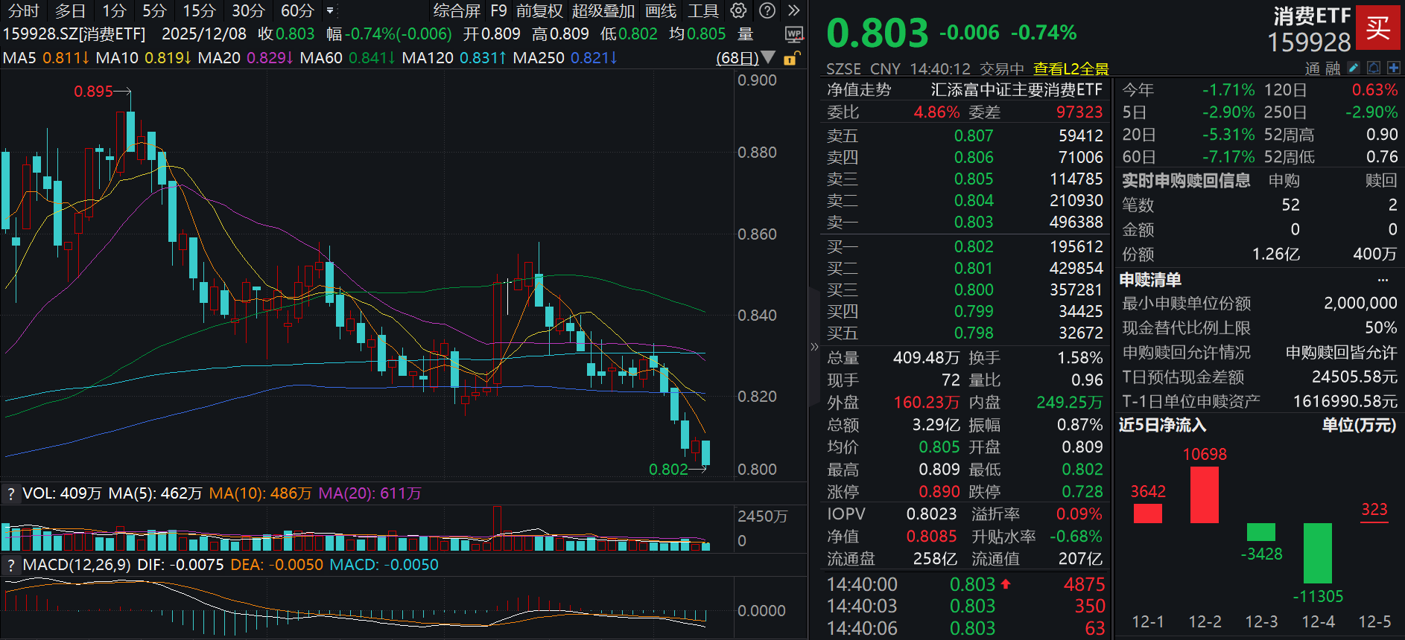Expand more timeframe options after 60分

pos(330,10)
